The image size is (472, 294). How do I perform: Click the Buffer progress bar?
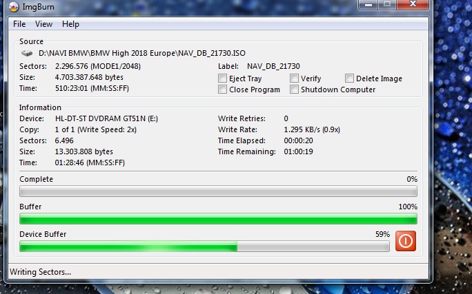(x=218, y=219)
